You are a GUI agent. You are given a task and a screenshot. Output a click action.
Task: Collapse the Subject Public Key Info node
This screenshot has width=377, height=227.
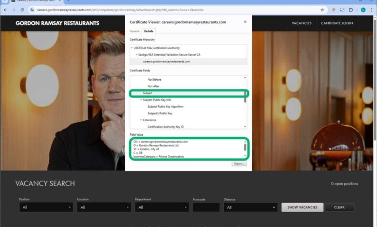141,99
